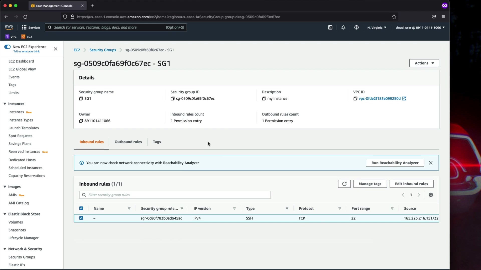This screenshot has height=270, width=481.
Task: Copy the security group name SG1
Action: tap(81, 98)
